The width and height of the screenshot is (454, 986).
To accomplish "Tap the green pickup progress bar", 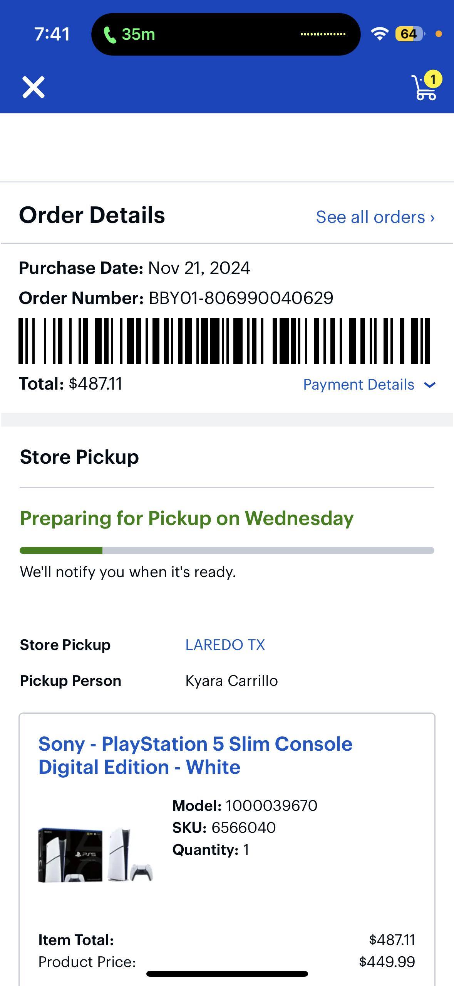I will [61, 550].
